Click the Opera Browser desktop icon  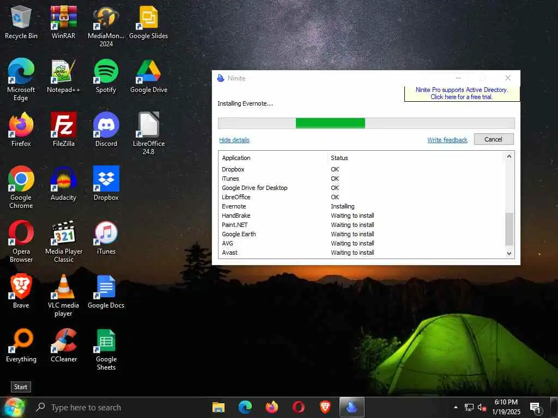(21, 242)
